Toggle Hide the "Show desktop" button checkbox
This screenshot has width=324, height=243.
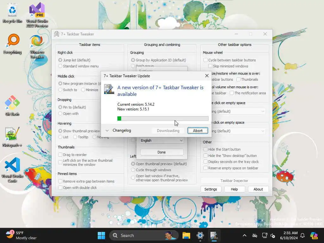pos(205,156)
